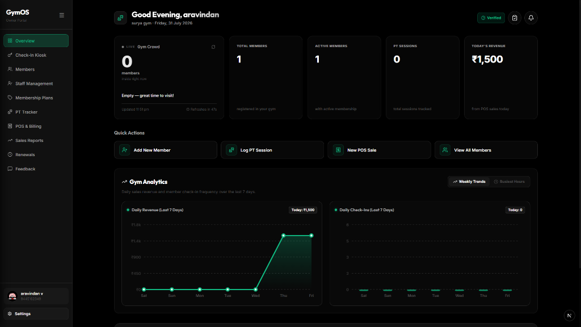Click the Today: 0 check-ins badge
The image size is (581, 327).
click(515, 210)
